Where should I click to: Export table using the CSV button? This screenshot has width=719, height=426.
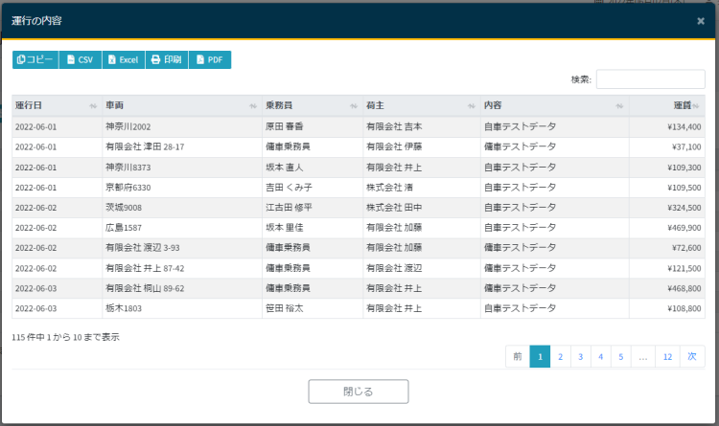81,59
